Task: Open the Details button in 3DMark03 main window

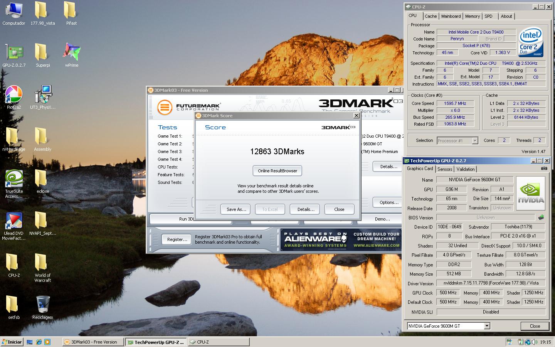Action: (388, 167)
